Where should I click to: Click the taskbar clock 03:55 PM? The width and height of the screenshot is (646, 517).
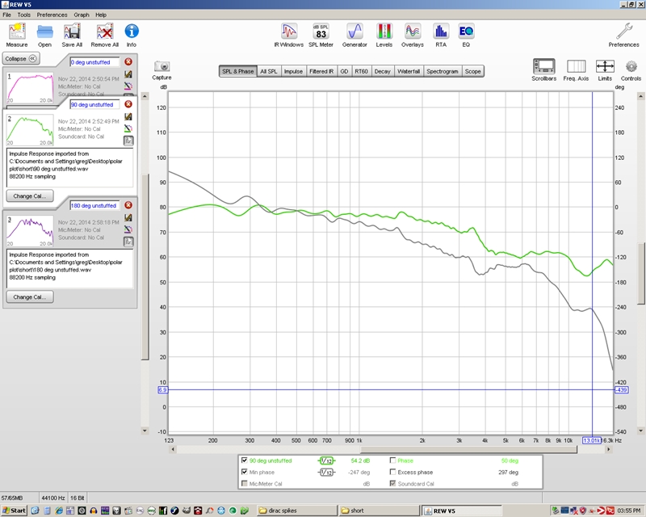click(x=629, y=511)
